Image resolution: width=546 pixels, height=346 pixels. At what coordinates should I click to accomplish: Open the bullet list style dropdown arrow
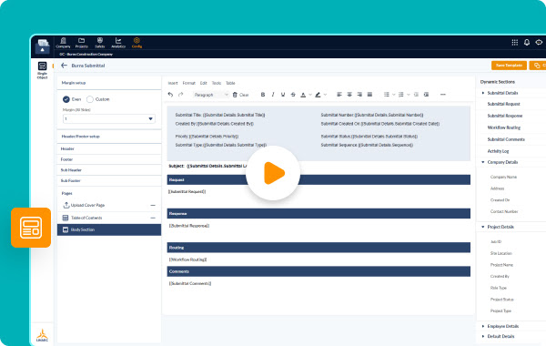pos(393,95)
